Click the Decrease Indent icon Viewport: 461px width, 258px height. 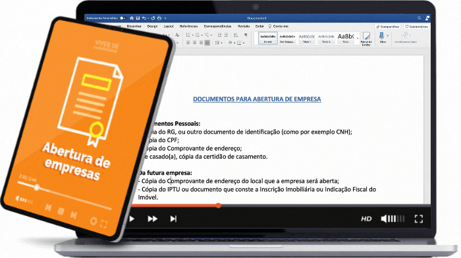(219, 35)
